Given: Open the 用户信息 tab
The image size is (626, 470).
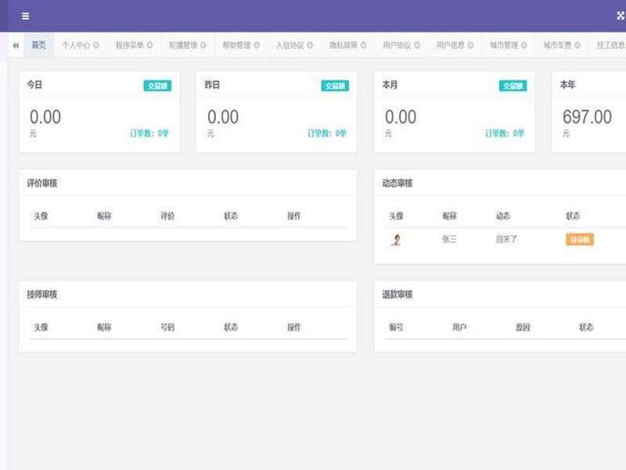Looking at the screenshot, I should pyautogui.click(x=451, y=45).
